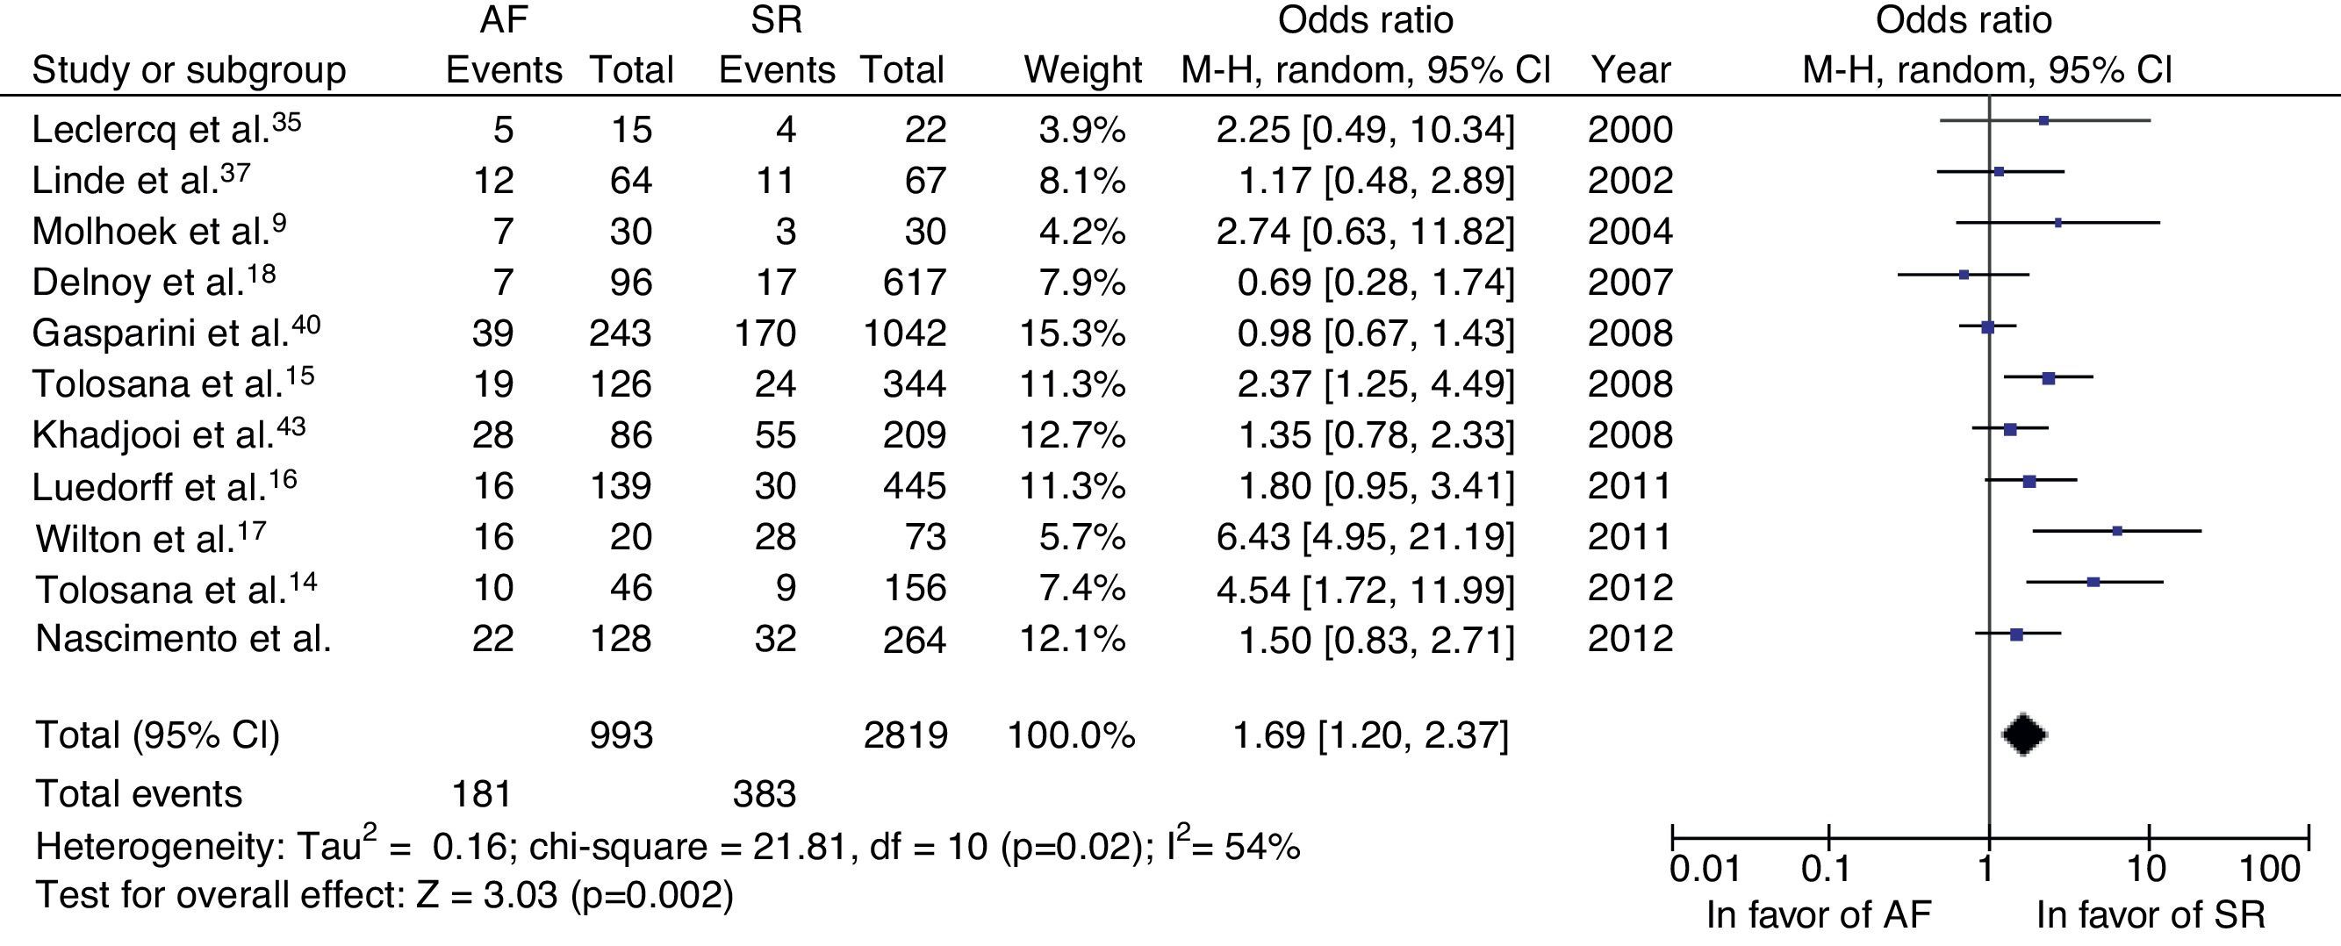This screenshot has width=2341, height=946.
Task: Open reference 40 superscript beside Gasparini
Action: pos(305,325)
